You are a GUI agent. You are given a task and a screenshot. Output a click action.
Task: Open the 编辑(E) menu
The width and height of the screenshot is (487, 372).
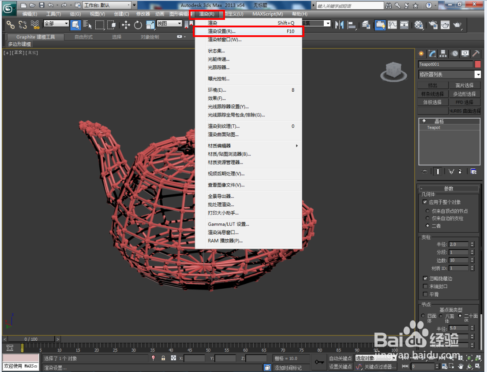coord(30,14)
